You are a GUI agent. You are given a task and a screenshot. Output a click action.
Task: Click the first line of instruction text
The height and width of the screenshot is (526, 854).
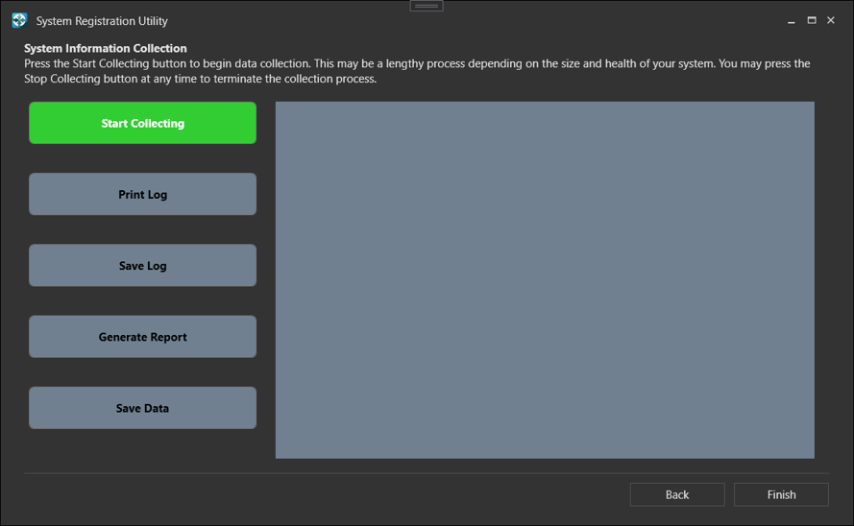(x=417, y=63)
